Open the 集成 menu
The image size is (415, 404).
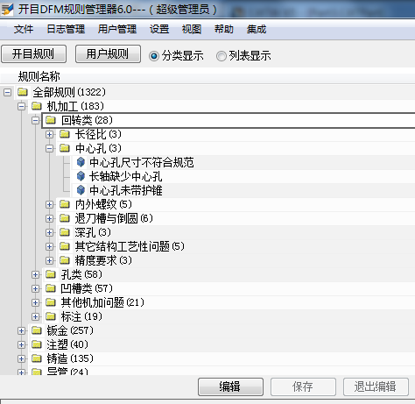[x=257, y=29]
